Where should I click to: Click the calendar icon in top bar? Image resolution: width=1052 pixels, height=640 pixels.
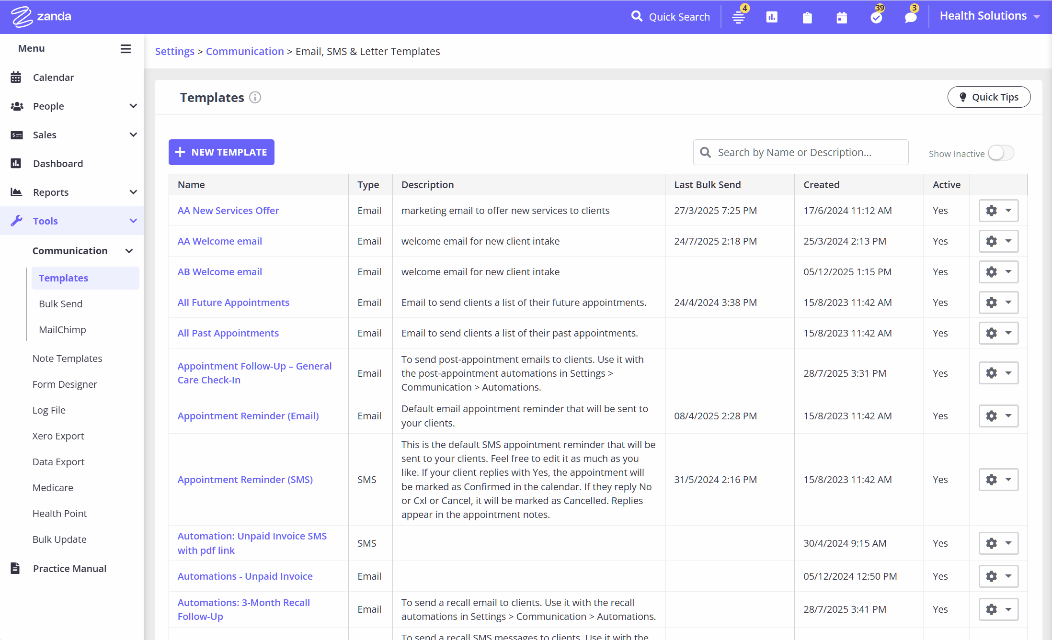pos(842,18)
